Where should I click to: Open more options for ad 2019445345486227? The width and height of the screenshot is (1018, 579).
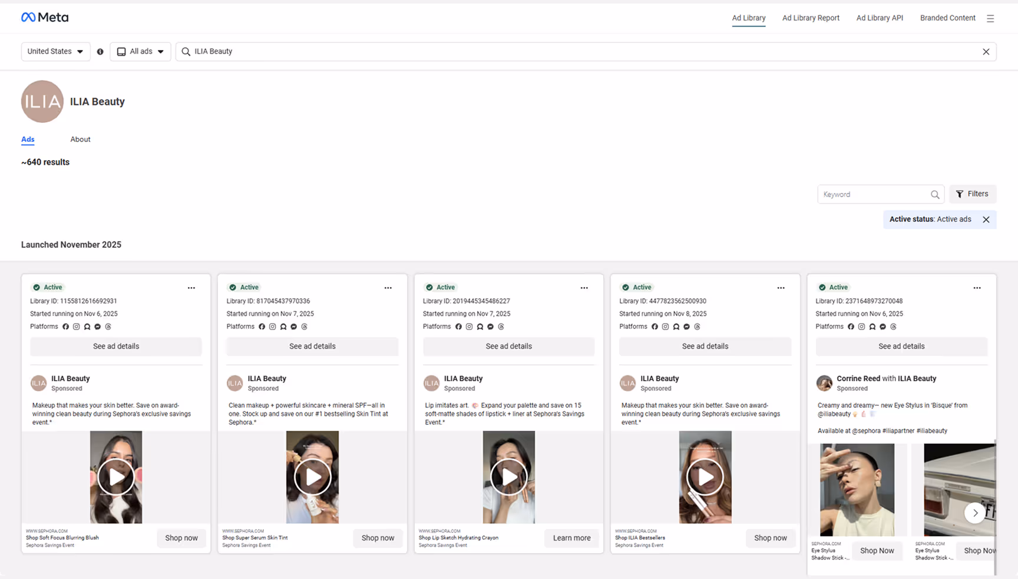point(584,288)
